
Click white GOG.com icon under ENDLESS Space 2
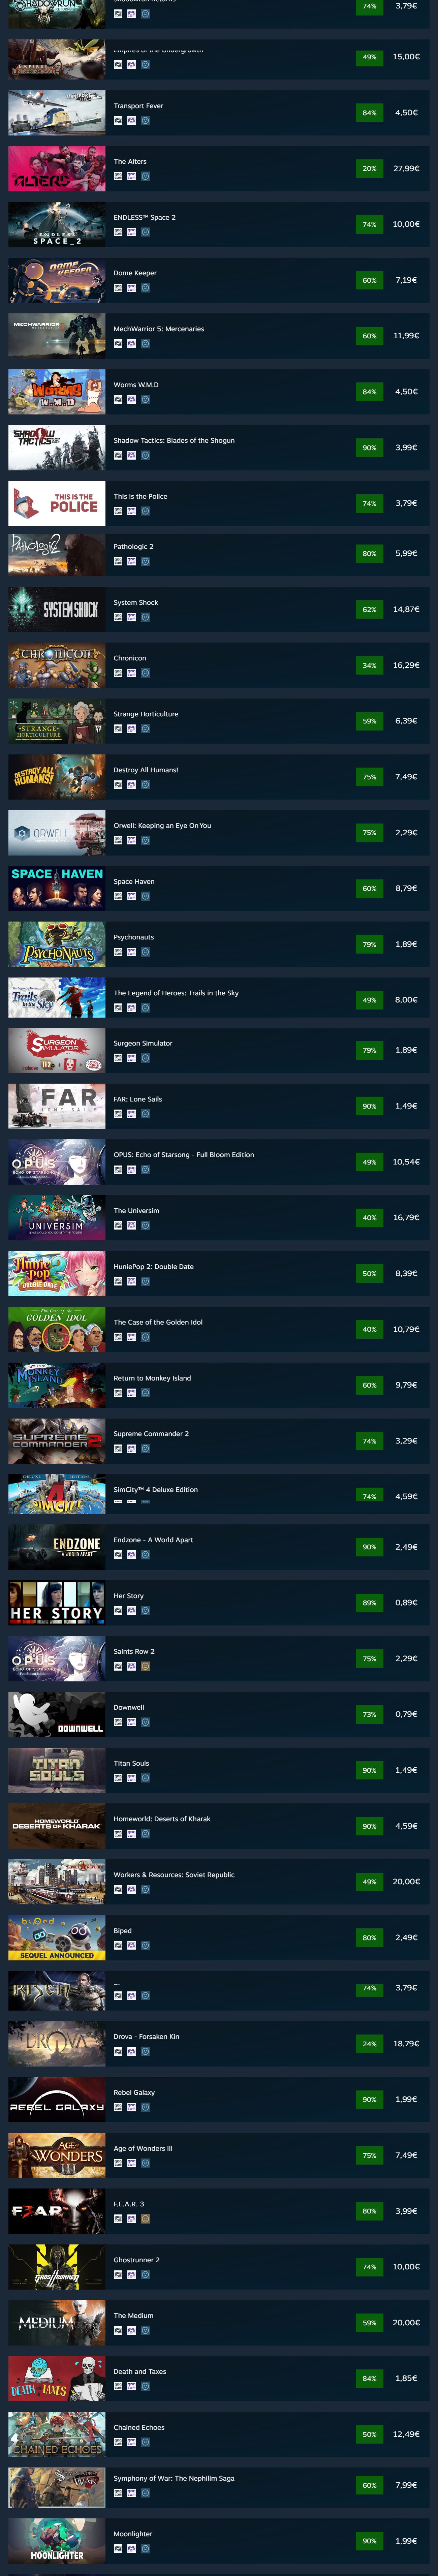(x=118, y=232)
